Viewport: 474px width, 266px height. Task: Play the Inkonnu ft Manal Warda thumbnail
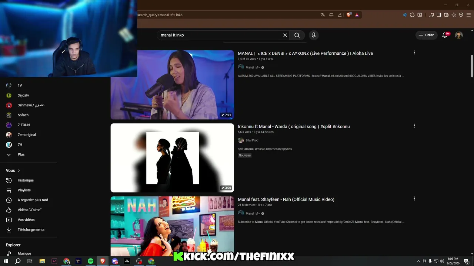coord(172,158)
